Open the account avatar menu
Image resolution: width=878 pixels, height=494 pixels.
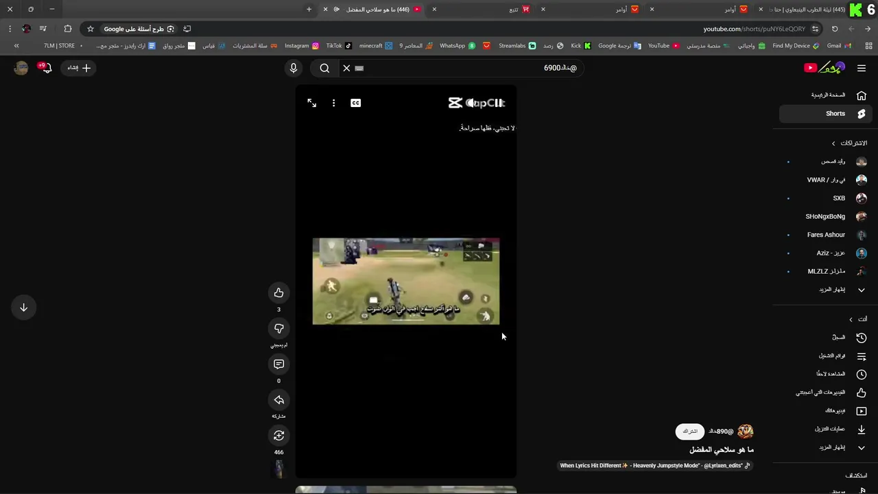pos(21,68)
